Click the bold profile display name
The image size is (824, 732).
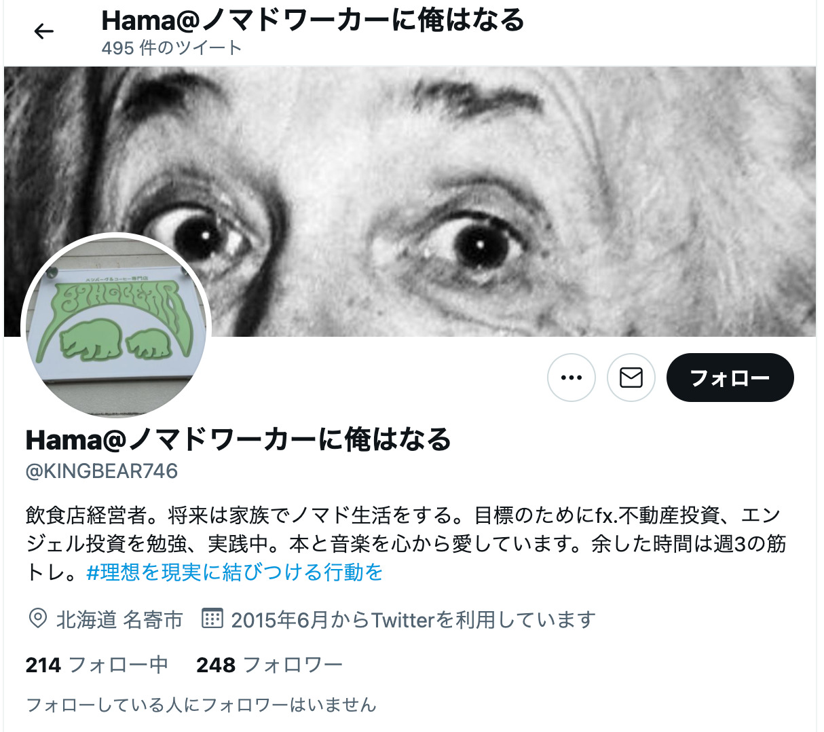[x=238, y=440]
